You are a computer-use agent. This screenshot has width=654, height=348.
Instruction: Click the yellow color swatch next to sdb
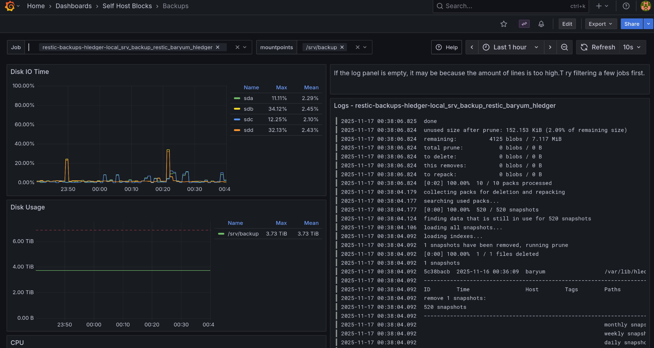tap(237, 109)
